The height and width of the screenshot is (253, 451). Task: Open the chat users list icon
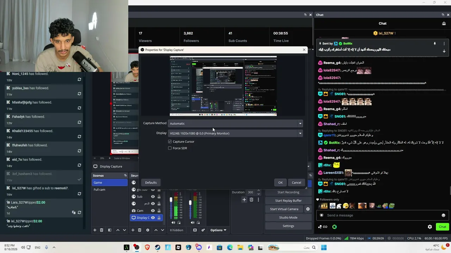tap(444, 24)
